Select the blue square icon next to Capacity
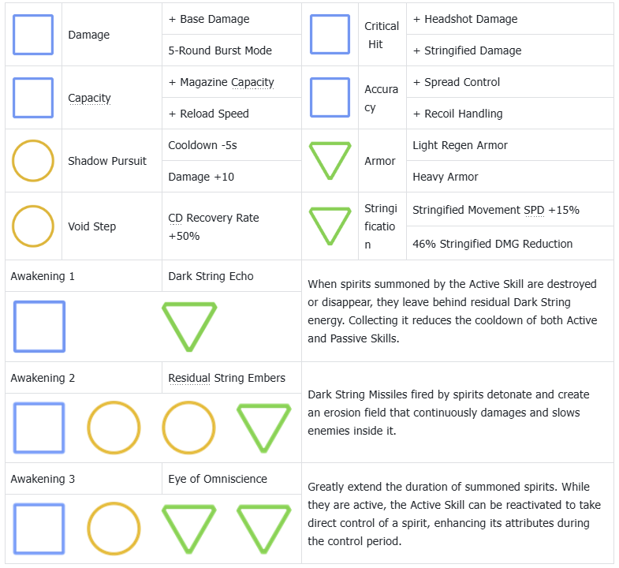Viewport: 619px width, 568px height. (x=33, y=98)
